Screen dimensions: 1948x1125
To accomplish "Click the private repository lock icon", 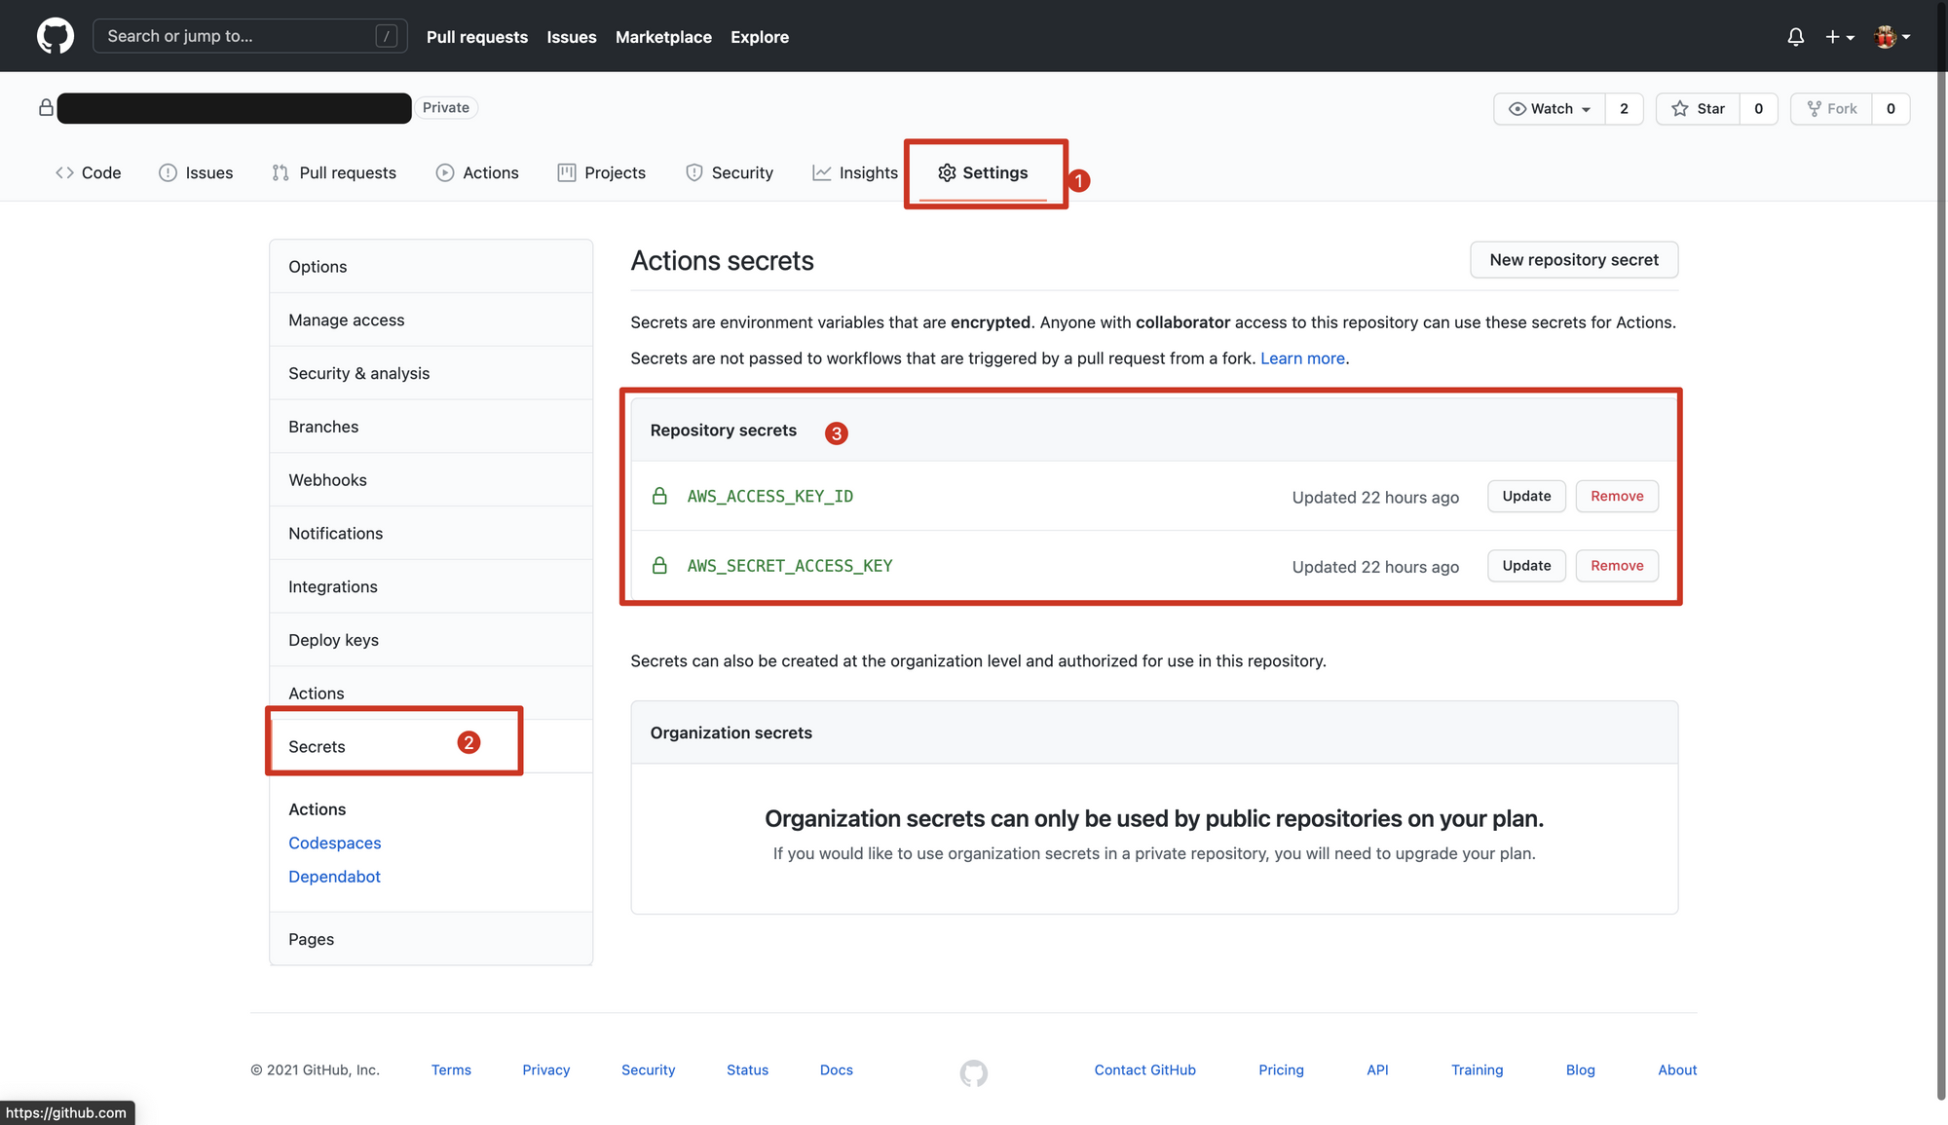I will coord(46,108).
